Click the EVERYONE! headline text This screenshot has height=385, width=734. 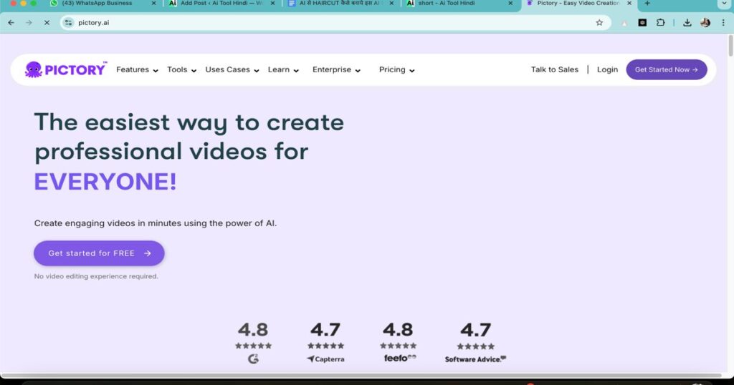coord(105,182)
